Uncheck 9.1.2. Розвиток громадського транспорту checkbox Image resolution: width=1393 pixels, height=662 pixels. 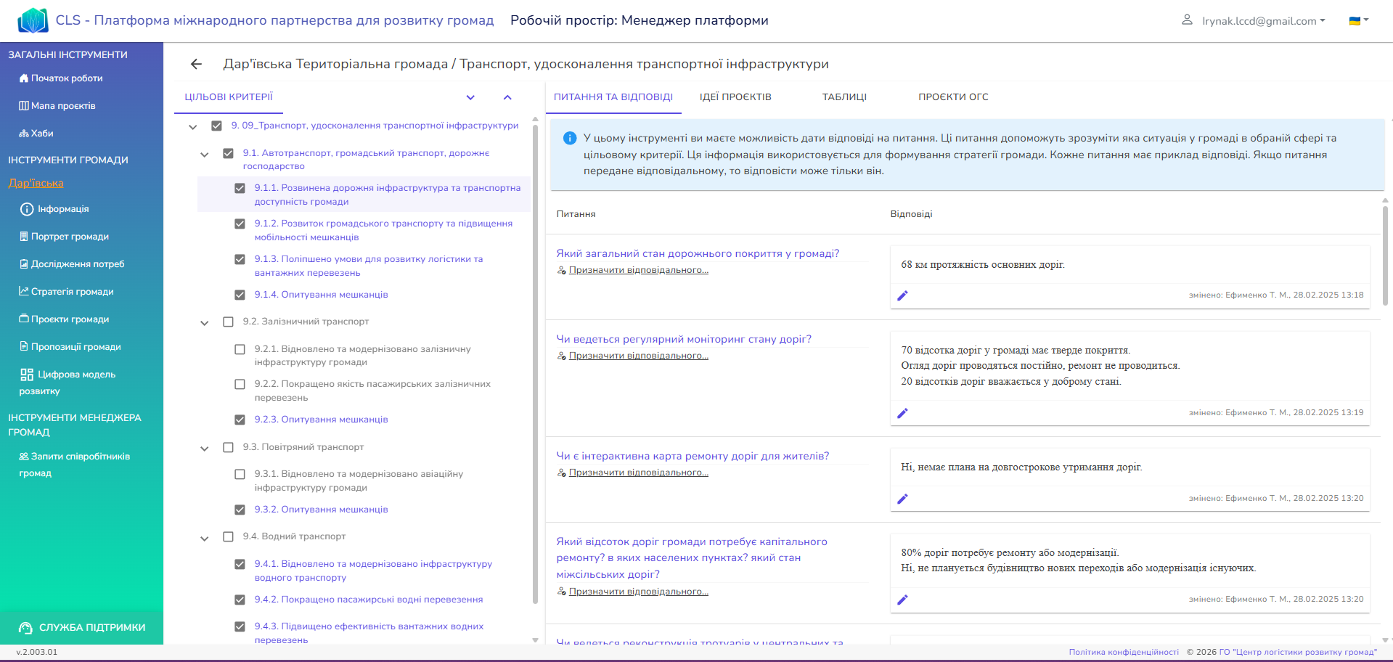(240, 224)
